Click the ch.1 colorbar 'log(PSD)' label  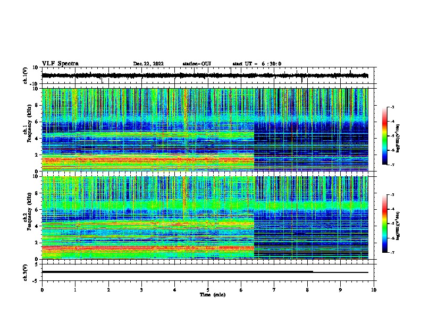[x=398, y=138]
